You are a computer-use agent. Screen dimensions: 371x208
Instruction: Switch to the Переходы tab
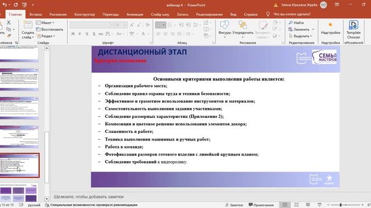click(111, 14)
